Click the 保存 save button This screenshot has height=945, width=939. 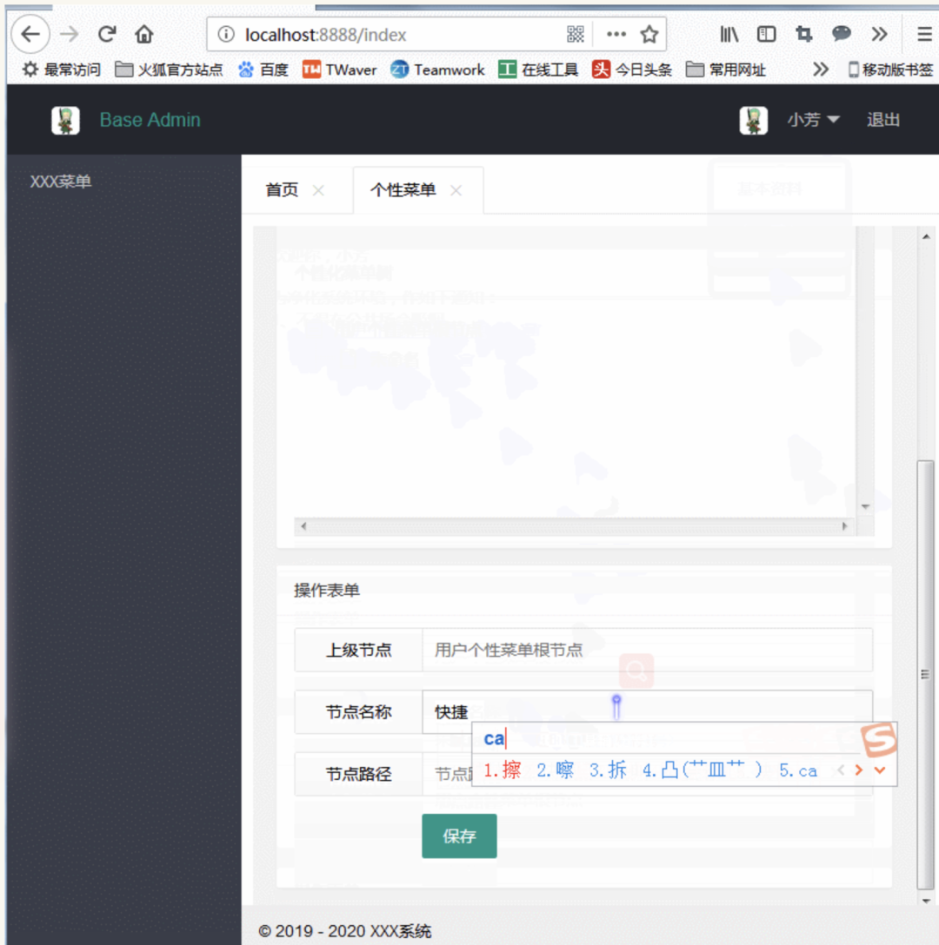click(x=459, y=836)
